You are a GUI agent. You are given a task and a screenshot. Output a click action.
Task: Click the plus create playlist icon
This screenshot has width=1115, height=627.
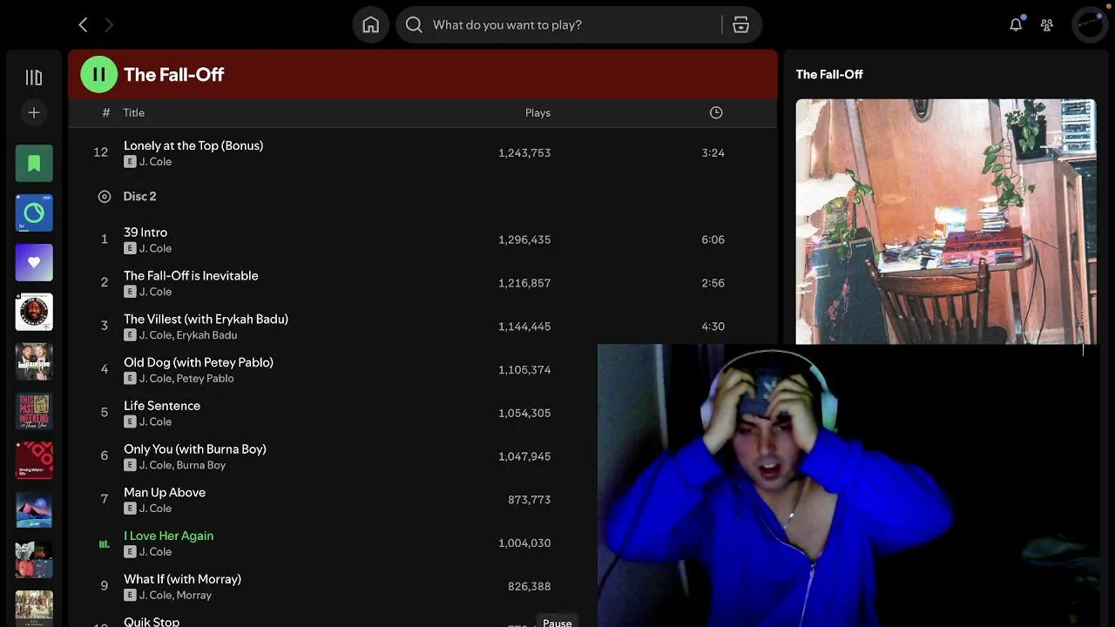[x=34, y=112]
